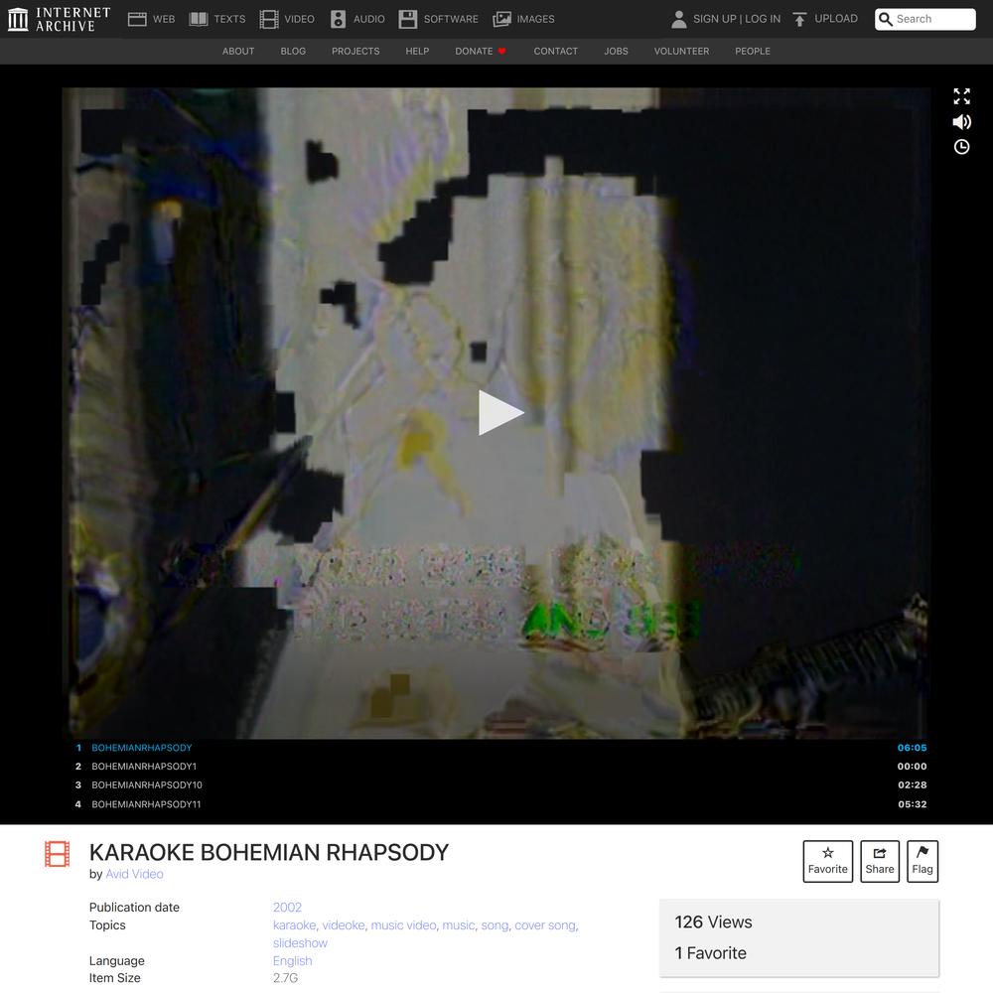
Task: Open the Texts book icon
Action: 199,19
